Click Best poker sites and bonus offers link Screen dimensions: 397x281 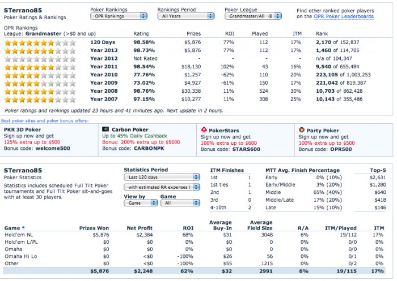point(45,121)
